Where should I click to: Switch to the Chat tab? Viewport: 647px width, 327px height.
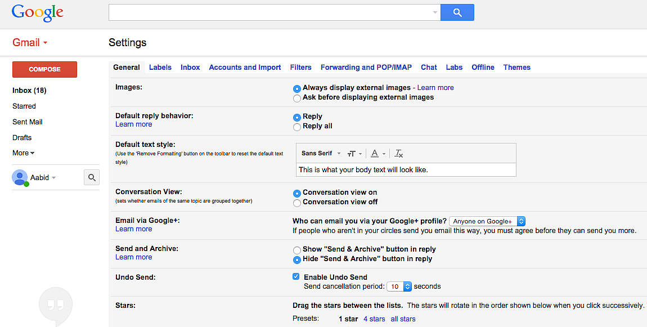[x=429, y=68]
